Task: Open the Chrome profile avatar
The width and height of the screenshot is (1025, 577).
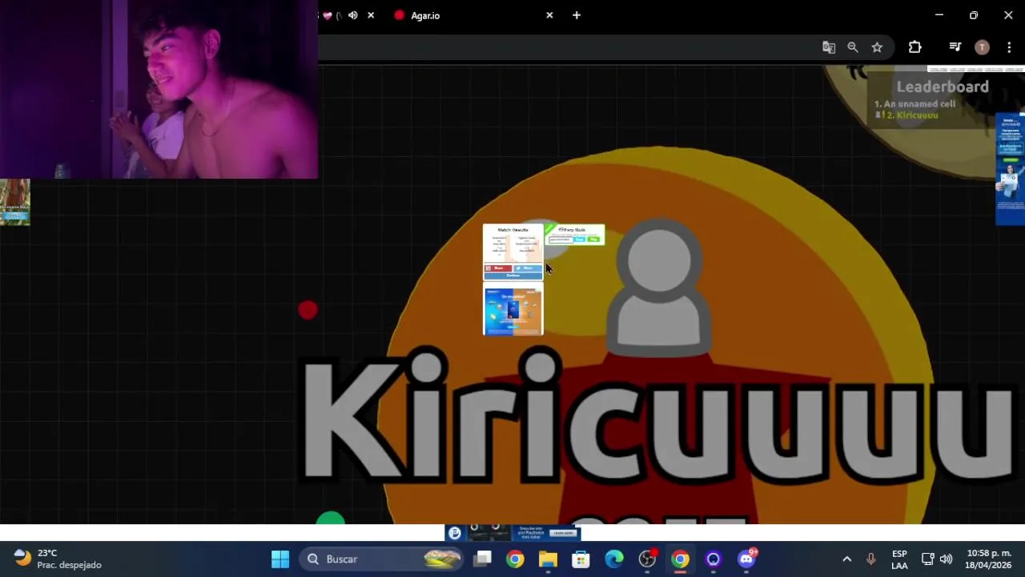Action: coord(983,47)
